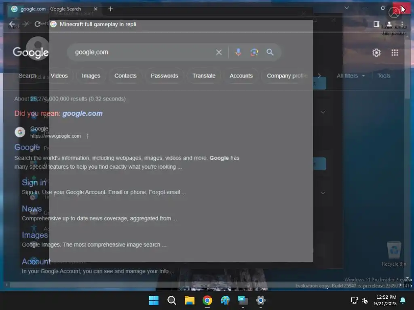Expand the All filters dropdown
414x310 pixels.
click(x=351, y=75)
